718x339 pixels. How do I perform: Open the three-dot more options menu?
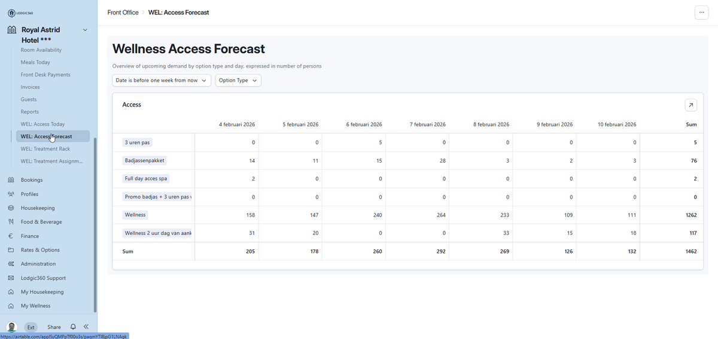click(x=701, y=13)
